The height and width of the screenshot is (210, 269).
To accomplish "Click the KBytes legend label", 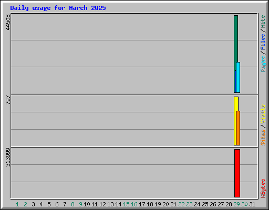I will click(x=263, y=188).
